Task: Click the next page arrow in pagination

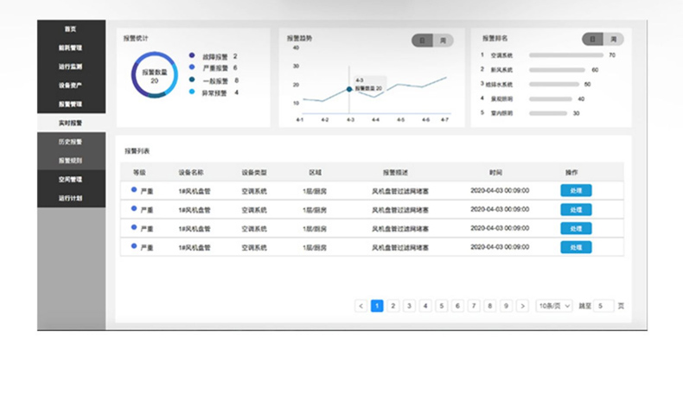Action: (x=522, y=306)
